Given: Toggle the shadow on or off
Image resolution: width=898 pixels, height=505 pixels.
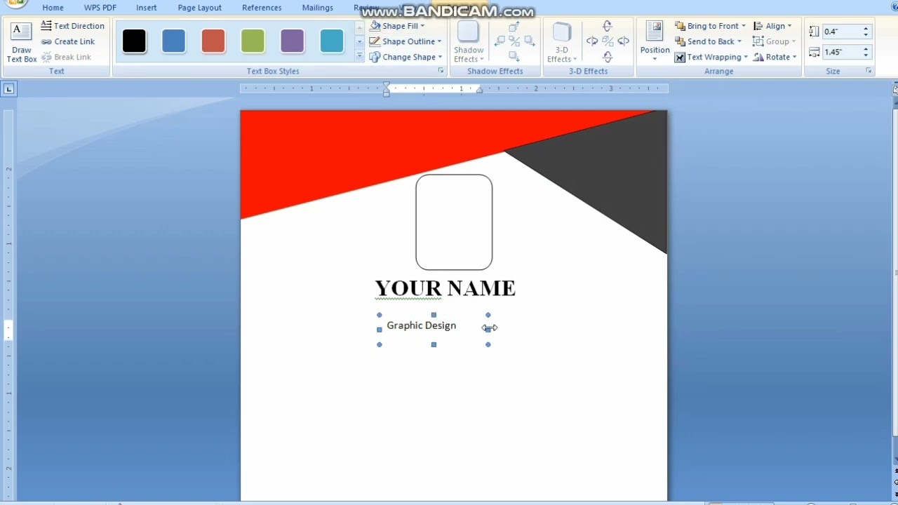Looking at the screenshot, I should pos(514,41).
